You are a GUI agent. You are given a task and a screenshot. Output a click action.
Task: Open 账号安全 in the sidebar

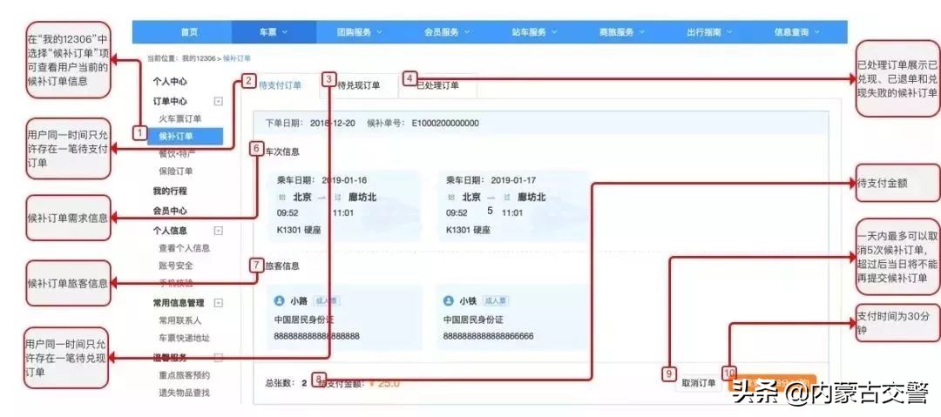(176, 266)
